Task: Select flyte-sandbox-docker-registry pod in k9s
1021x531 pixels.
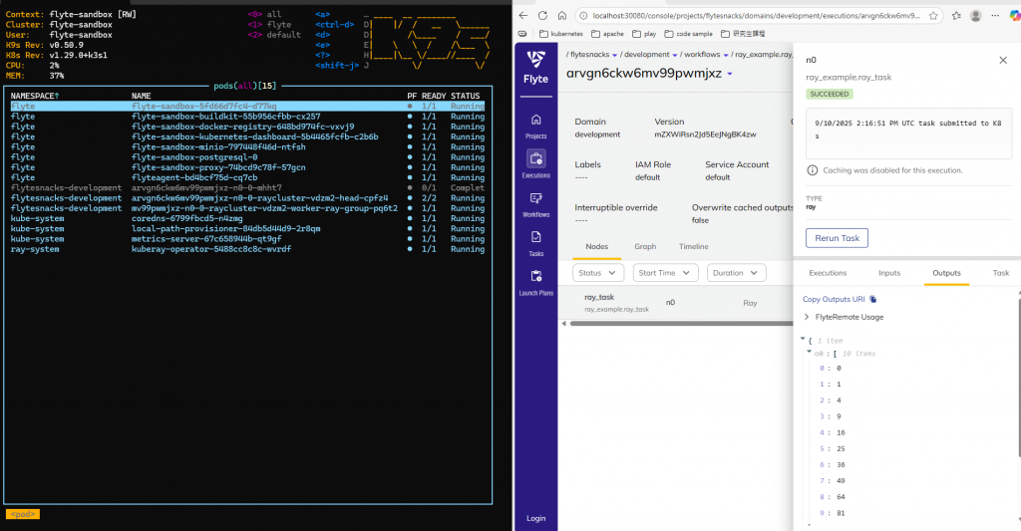Action: [247, 127]
